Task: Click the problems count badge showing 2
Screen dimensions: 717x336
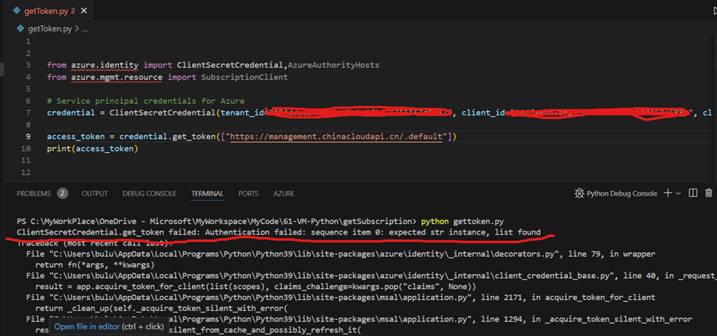Action: (63, 193)
